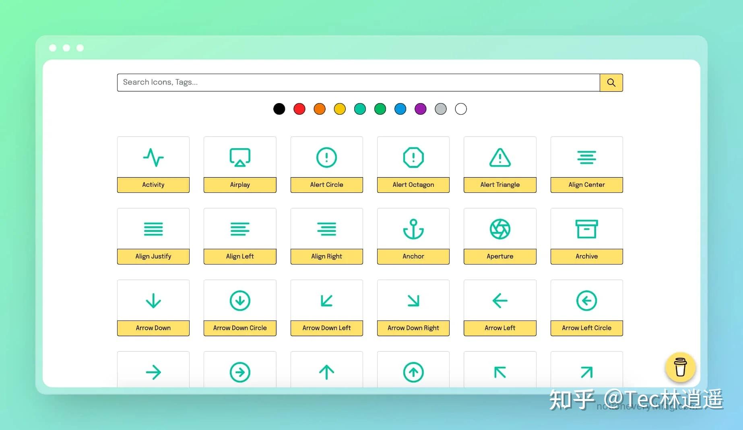This screenshot has height=430, width=743.
Task: Select the Activity icon
Action: click(x=153, y=157)
